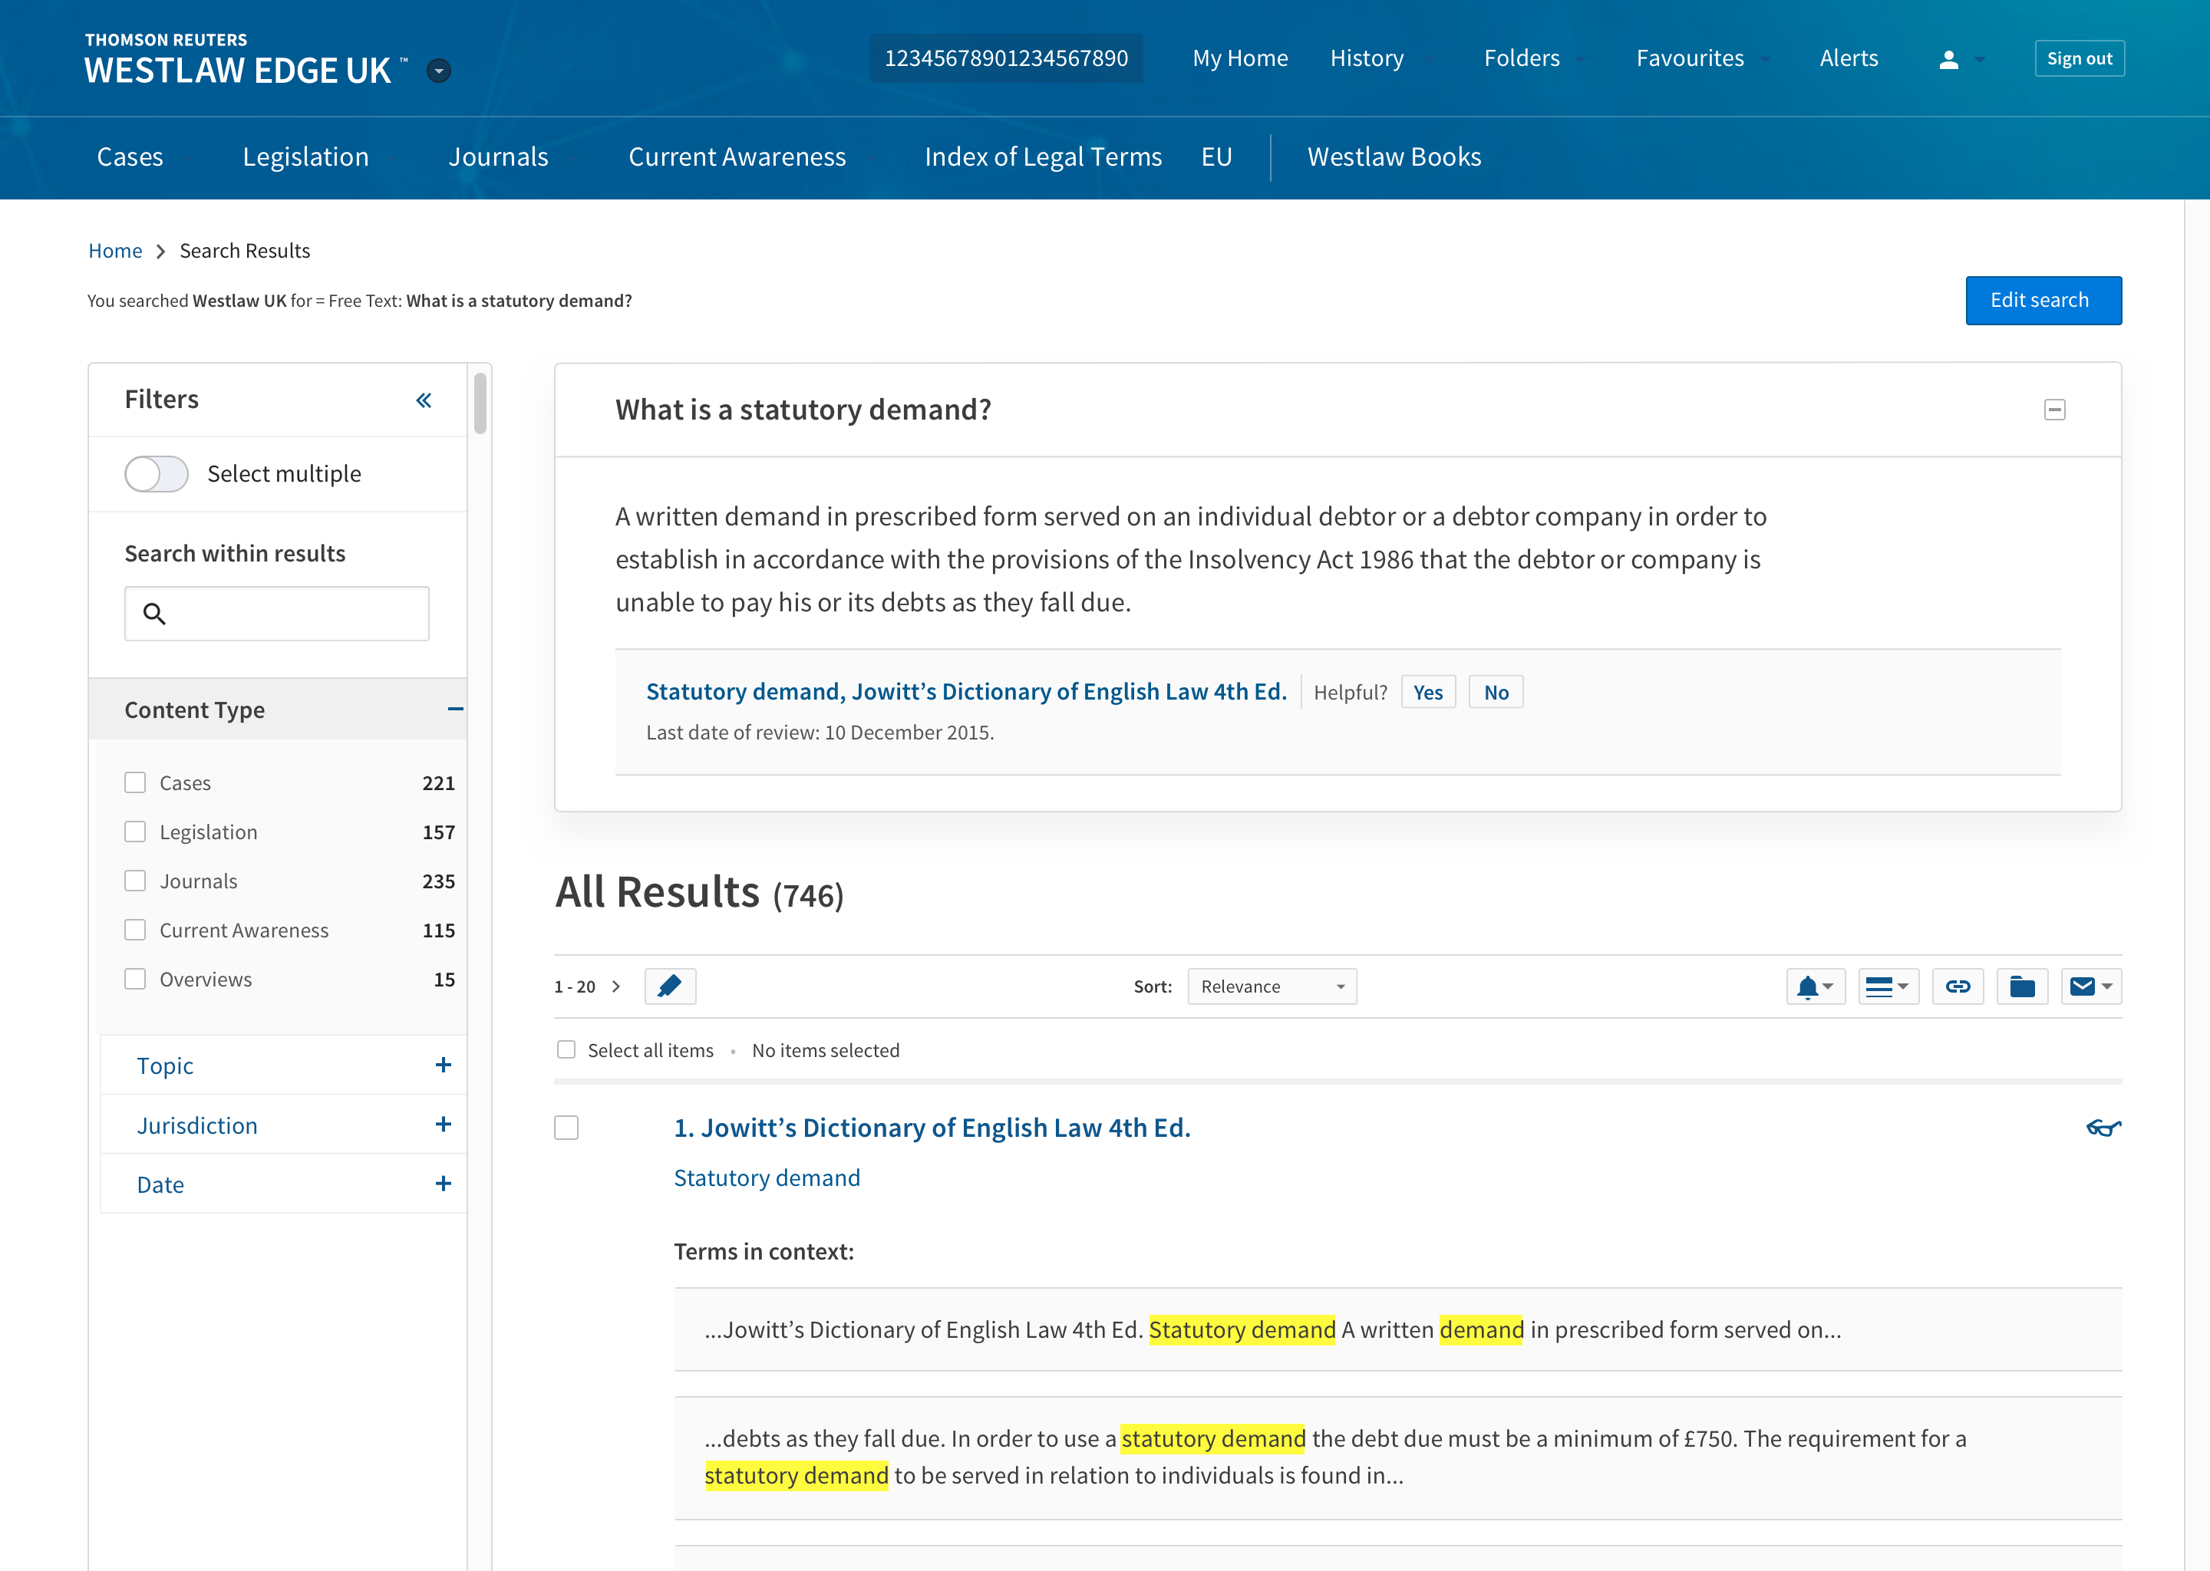
Task: Open Statutory demand, Jowitt's Dictionary source link
Action: click(x=965, y=692)
